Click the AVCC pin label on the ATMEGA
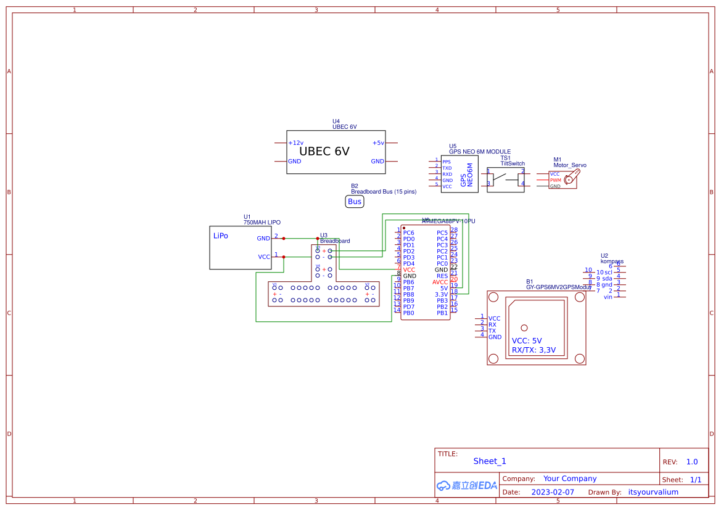 coord(439,281)
